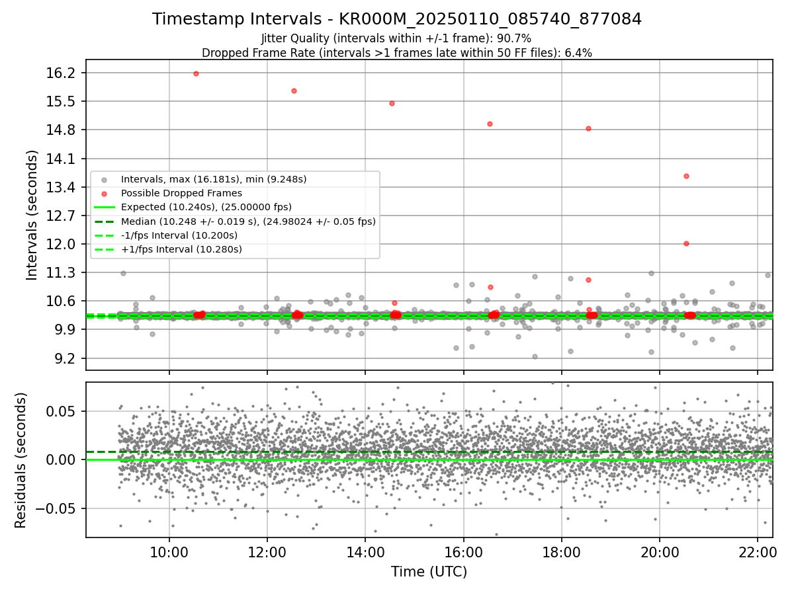Screen dimensions: 794x595
Task: Click the '14:00' time axis tick label
Action: pyautogui.click(x=365, y=553)
